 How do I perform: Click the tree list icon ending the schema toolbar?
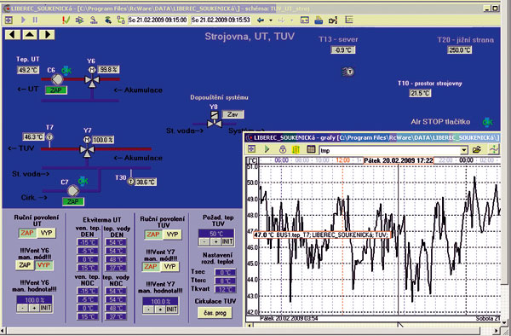349,20
